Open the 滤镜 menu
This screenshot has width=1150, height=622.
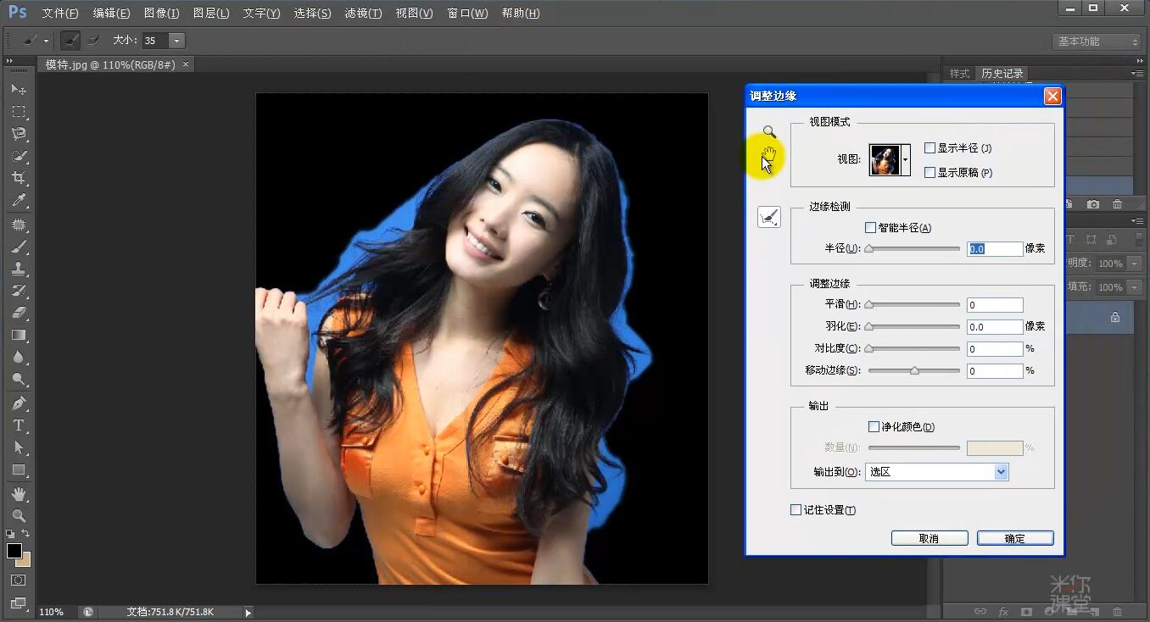(x=363, y=13)
